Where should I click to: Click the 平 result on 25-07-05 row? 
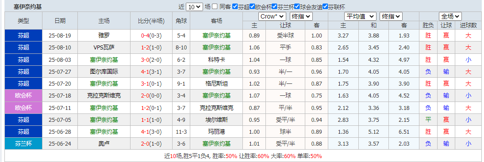click(428, 120)
